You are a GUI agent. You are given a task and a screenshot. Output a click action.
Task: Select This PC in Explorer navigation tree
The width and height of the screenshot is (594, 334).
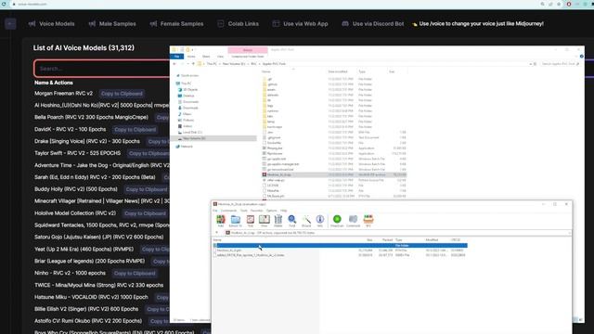click(184, 83)
